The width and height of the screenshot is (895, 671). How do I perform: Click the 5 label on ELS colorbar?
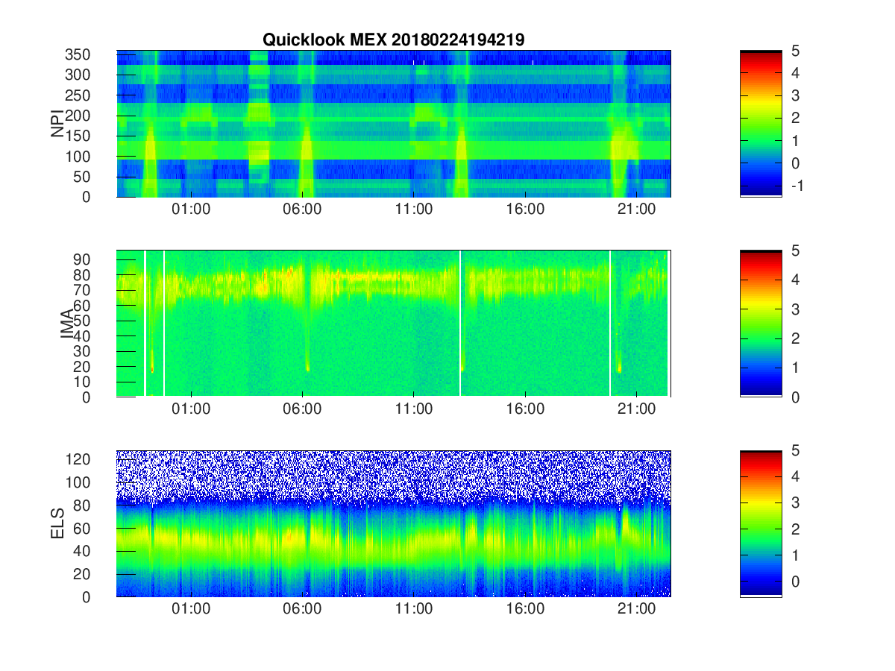coord(795,451)
